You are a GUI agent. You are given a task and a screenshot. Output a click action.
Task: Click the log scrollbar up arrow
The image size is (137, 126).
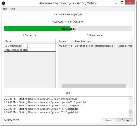pyautogui.click(x=130, y=99)
